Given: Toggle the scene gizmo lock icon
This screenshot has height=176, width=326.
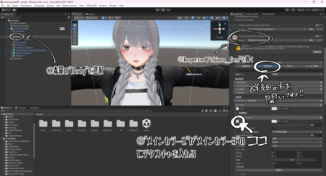Looking at the screenshot, I should click(225, 24).
